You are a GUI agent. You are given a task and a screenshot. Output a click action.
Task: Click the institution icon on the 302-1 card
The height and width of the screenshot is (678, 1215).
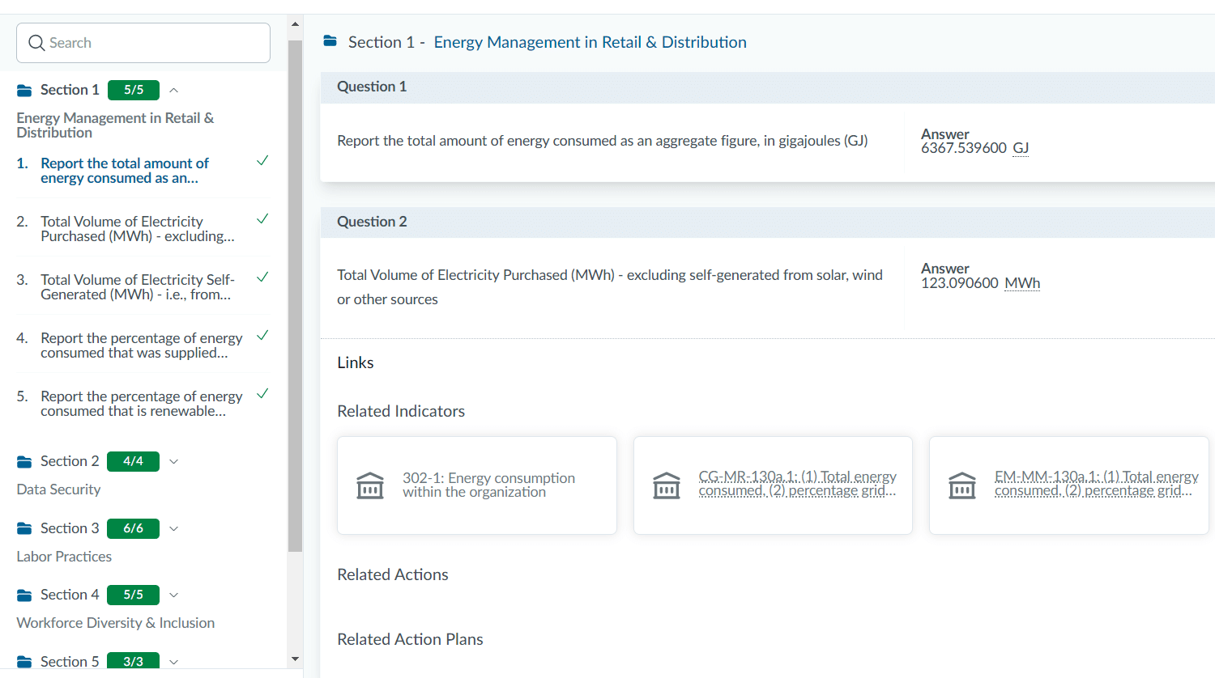pyautogui.click(x=370, y=485)
